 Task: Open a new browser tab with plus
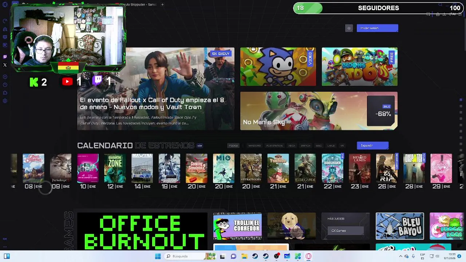coord(162,4)
